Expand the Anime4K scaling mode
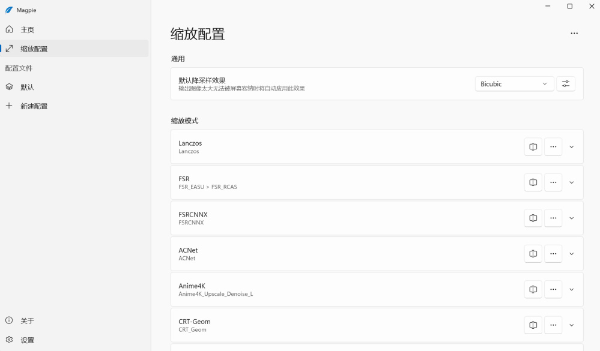Viewport: 600px width, 351px height. (571, 289)
